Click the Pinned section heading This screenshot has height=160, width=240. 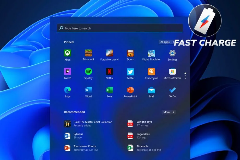[x=69, y=42]
